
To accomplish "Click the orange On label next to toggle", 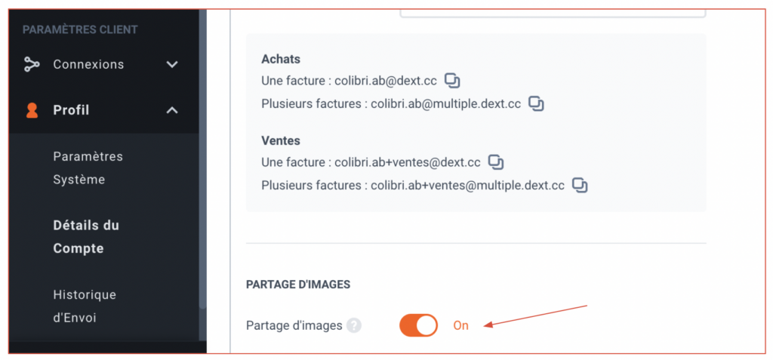I will 461,326.
